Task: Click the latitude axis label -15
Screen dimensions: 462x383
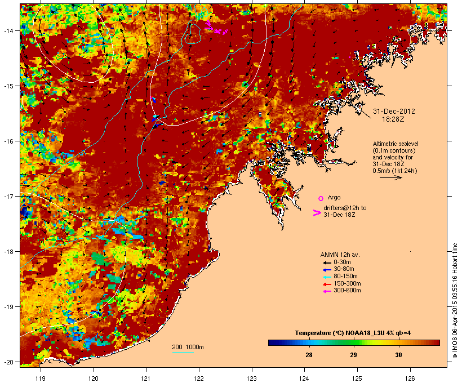Action: pos(8,86)
